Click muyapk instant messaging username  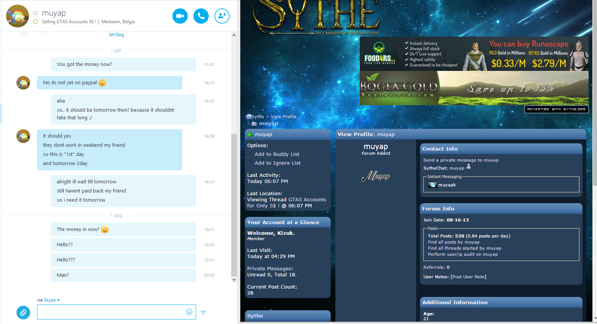pyautogui.click(x=447, y=185)
